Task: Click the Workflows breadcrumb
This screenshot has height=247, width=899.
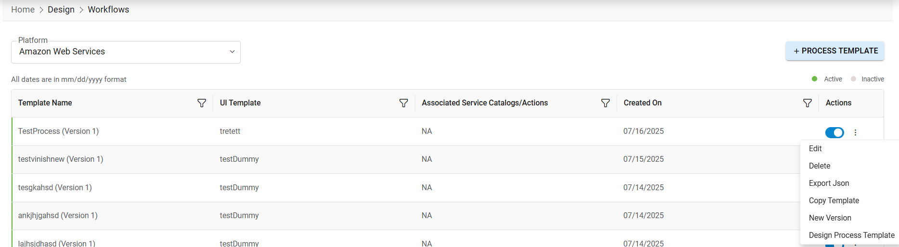Action: click(108, 10)
